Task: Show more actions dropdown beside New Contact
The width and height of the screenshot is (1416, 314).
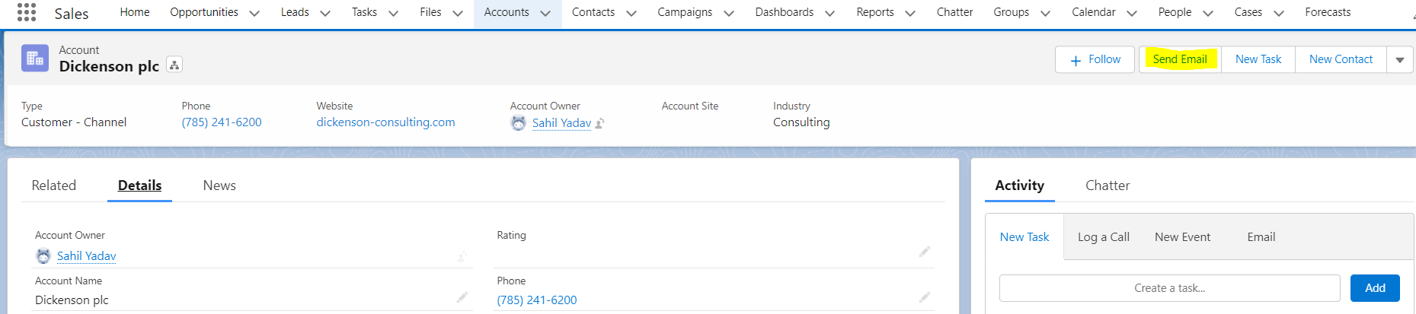Action: [x=1400, y=59]
